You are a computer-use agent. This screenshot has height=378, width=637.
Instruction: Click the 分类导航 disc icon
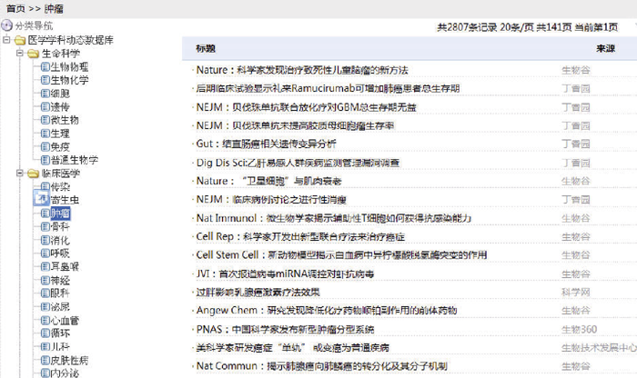pyautogui.click(x=7, y=25)
